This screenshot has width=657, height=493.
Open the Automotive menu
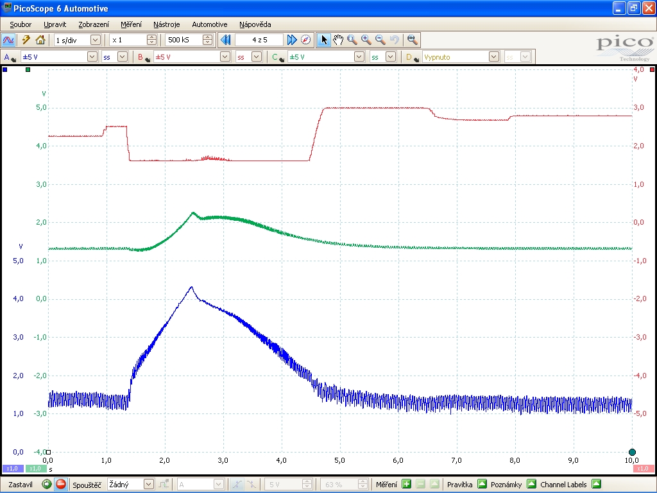pos(209,24)
